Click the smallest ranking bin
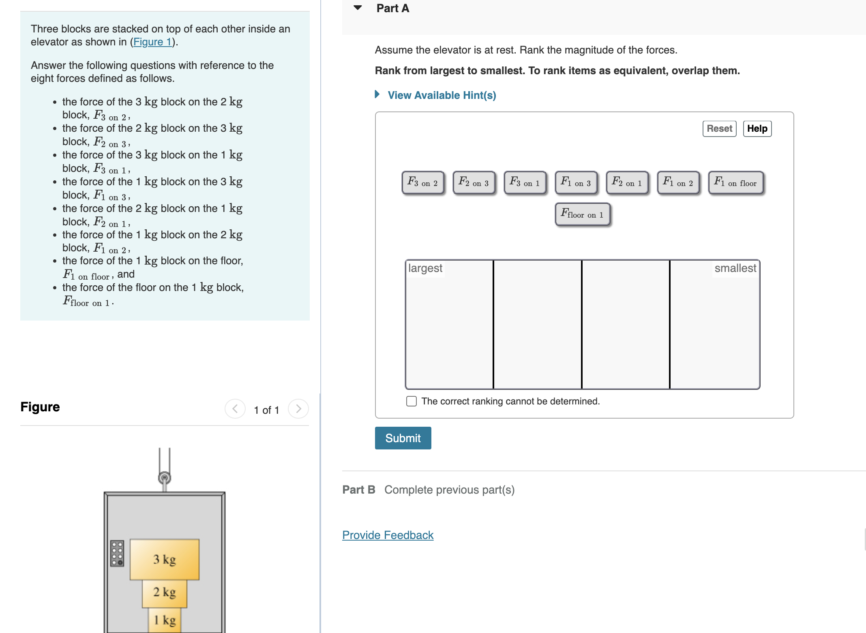The height and width of the screenshot is (633, 866). tap(714, 328)
